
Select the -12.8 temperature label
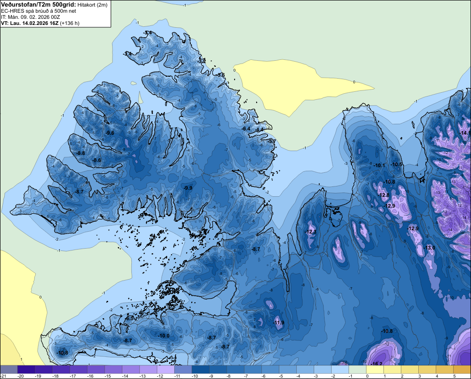click(x=384, y=195)
